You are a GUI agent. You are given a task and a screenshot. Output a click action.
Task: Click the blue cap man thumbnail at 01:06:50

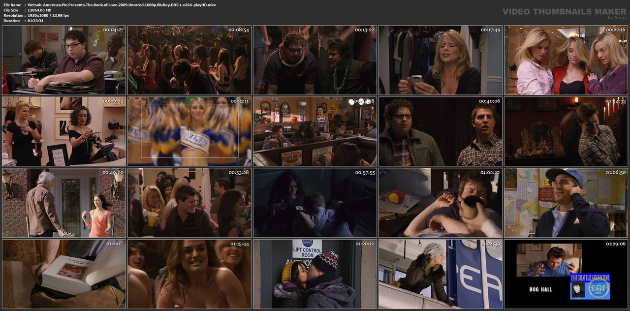(x=566, y=203)
